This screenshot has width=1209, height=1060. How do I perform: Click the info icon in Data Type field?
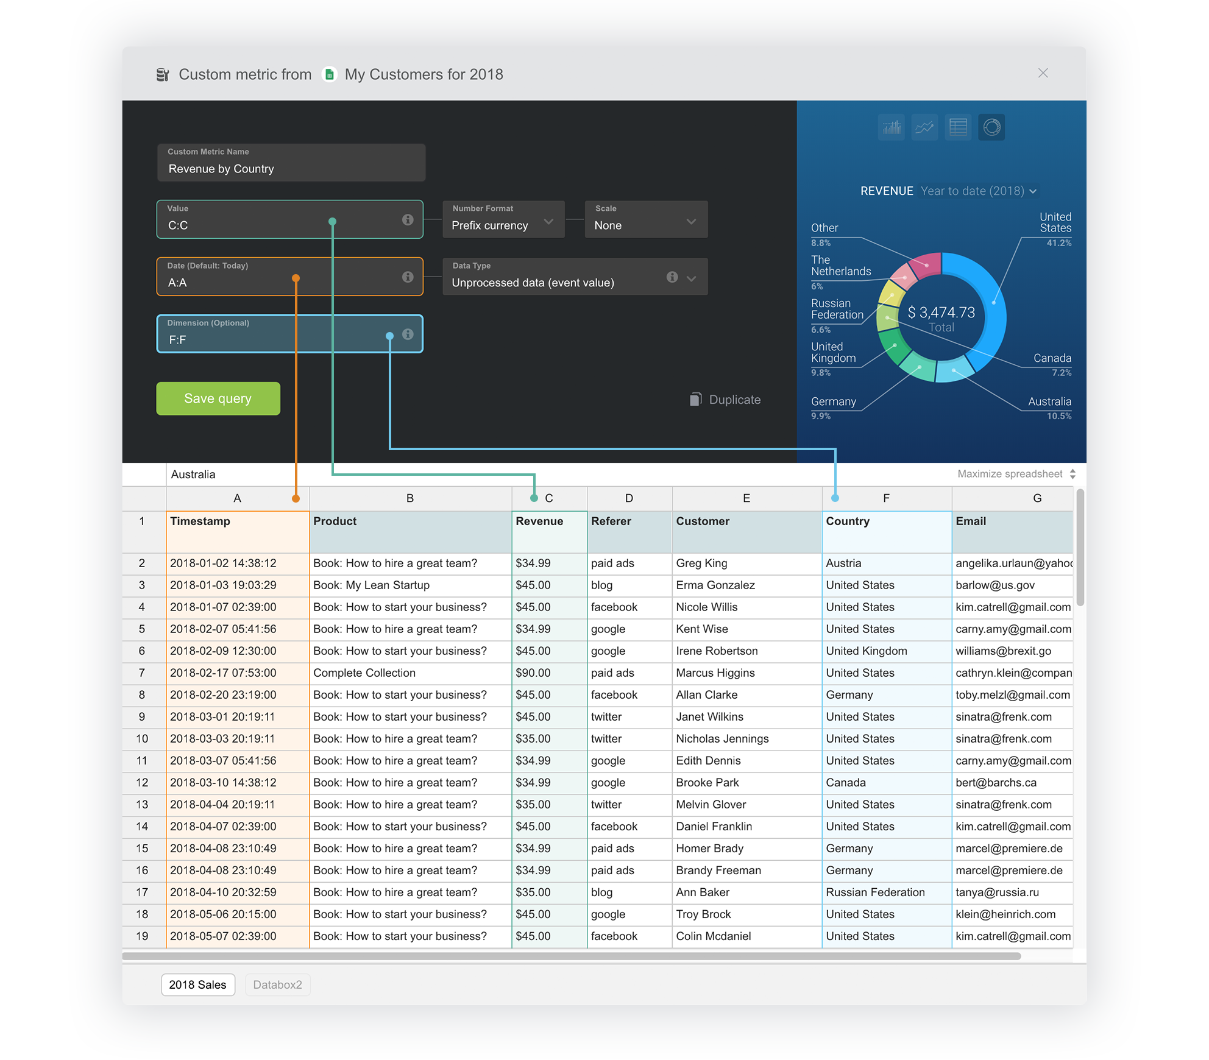coord(672,277)
